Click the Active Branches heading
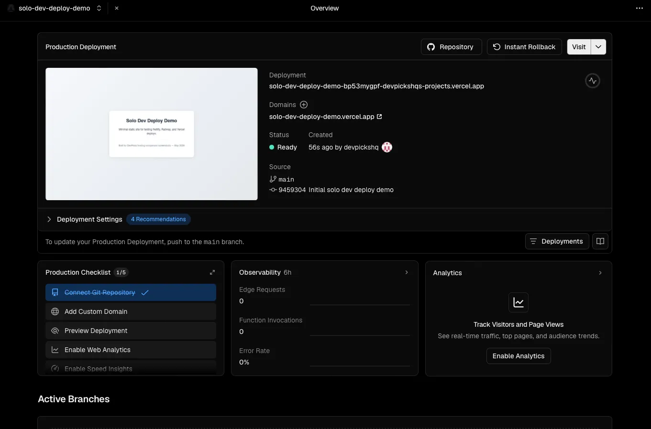 click(x=74, y=399)
